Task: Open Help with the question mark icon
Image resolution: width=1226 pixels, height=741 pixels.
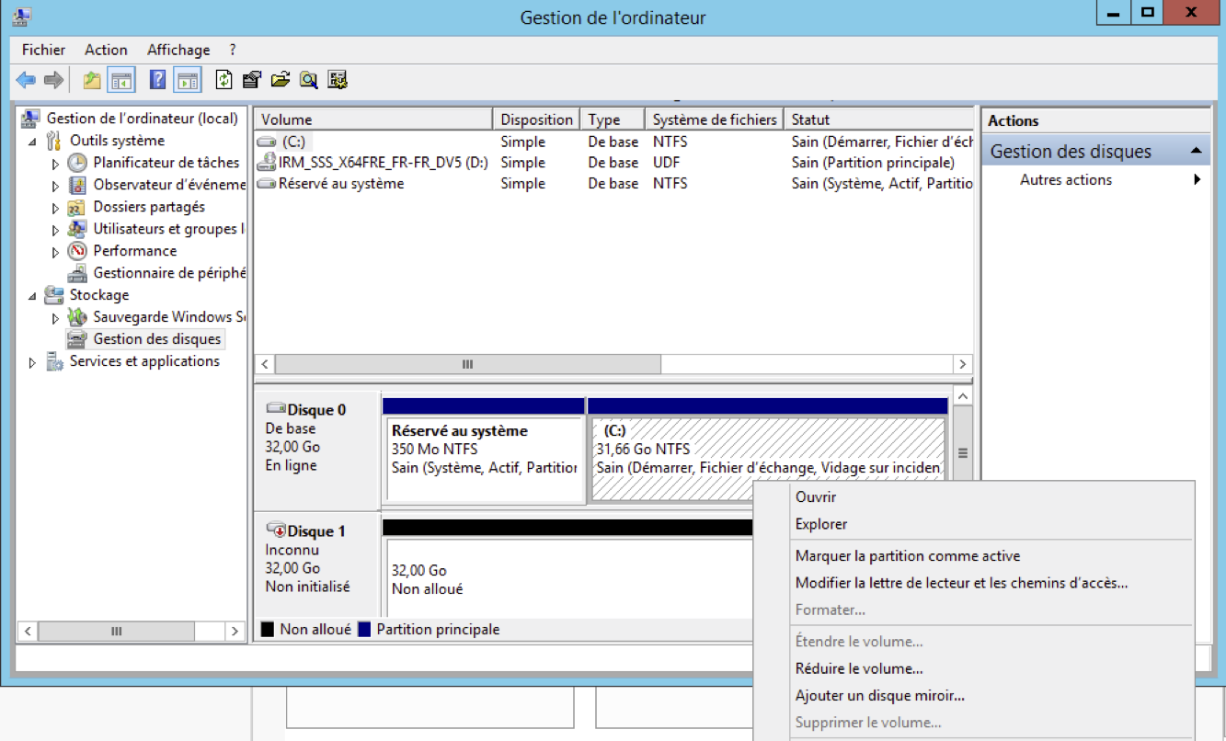Action: point(157,80)
